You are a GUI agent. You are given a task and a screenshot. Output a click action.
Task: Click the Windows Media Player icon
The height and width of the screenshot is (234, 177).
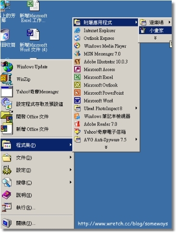[77, 46]
